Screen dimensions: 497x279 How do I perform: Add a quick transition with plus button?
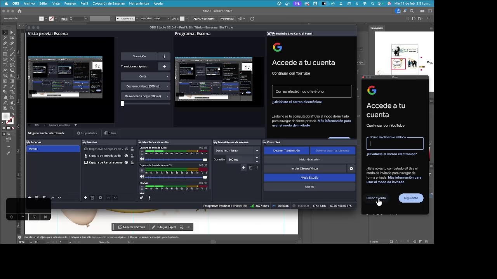164,66
